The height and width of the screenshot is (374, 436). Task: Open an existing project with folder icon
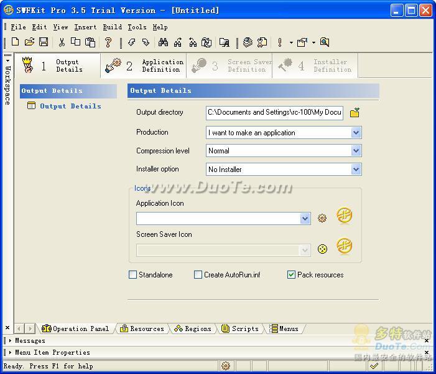[x=29, y=42]
